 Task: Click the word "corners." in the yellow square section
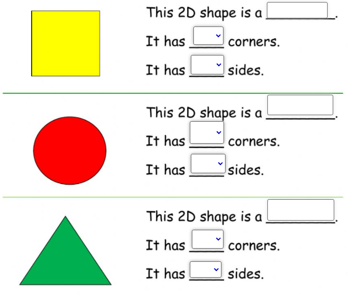(x=254, y=42)
